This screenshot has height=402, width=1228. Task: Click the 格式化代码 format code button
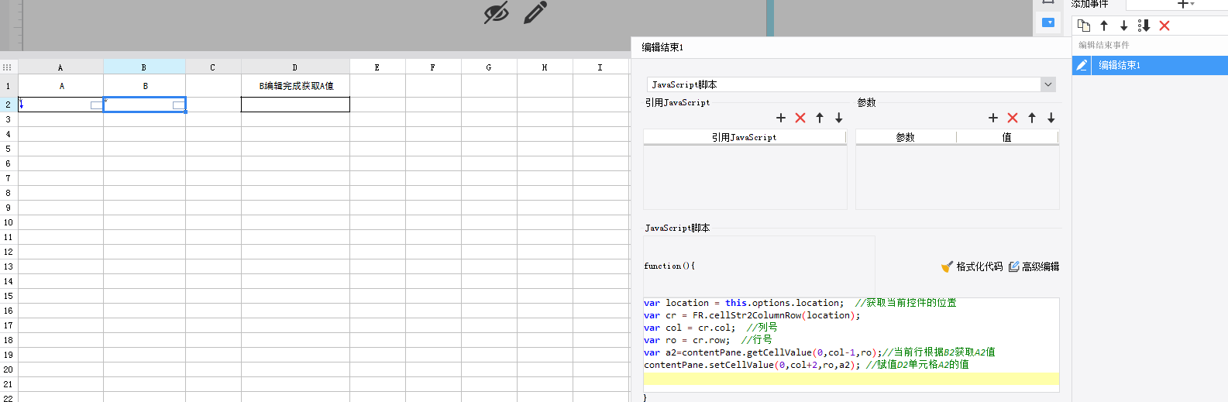[x=972, y=266]
